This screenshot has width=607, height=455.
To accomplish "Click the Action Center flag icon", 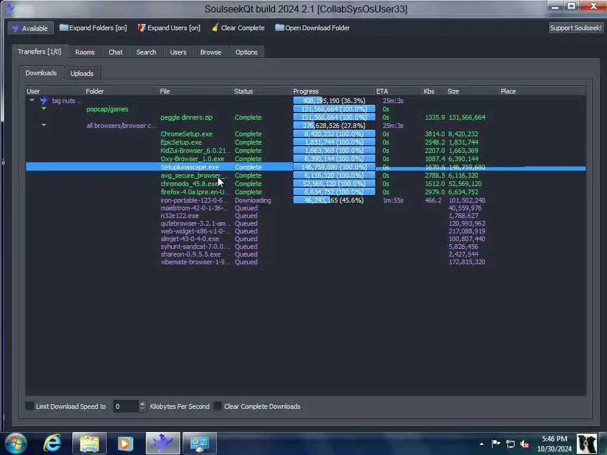I will 496,443.
